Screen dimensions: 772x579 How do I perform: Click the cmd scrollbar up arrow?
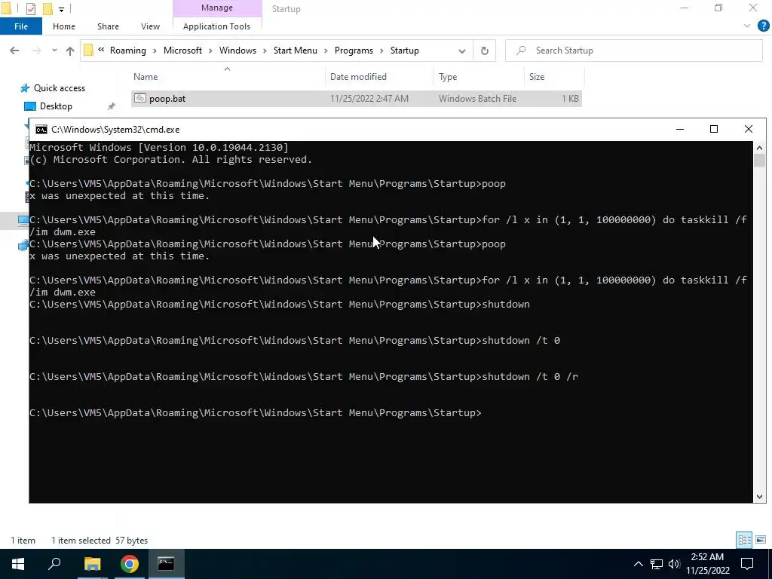point(759,147)
